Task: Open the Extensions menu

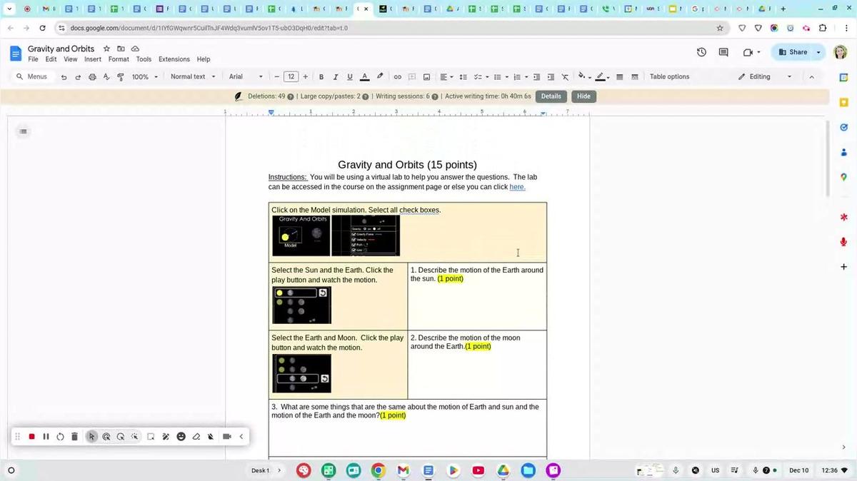Action: tap(174, 59)
